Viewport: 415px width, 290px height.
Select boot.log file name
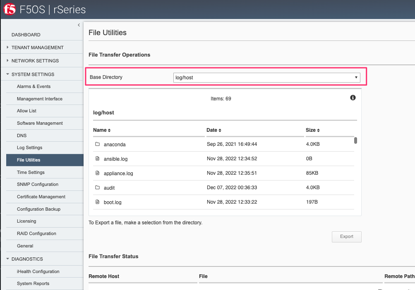click(113, 202)
